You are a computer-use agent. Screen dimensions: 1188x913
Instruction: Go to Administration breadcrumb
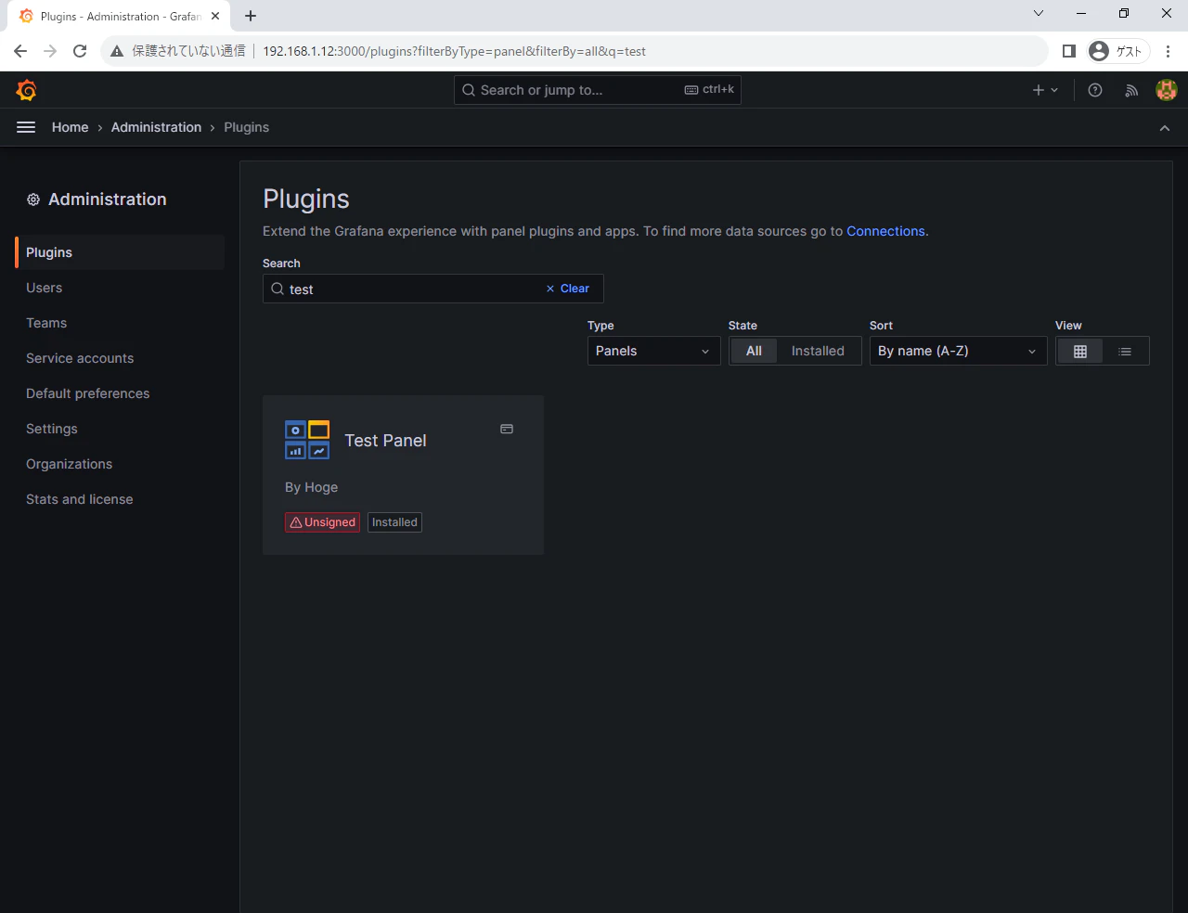point(156,127)
